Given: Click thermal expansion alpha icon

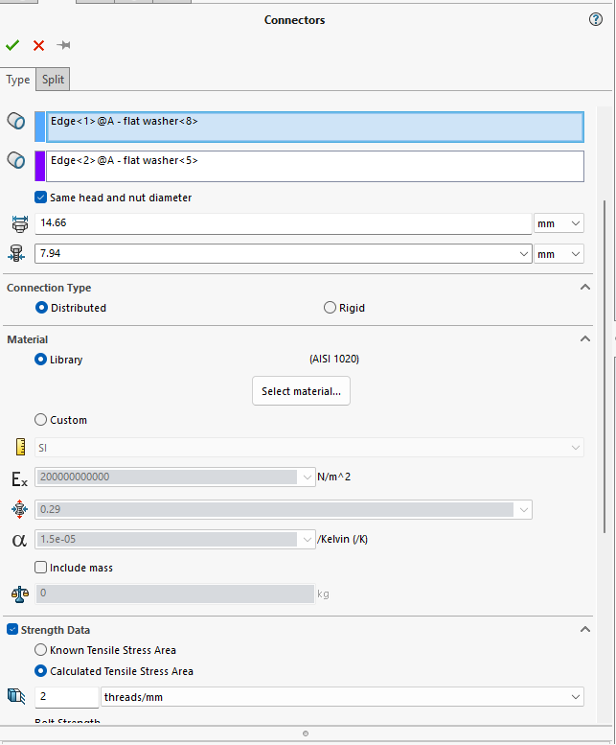Looking at the screenshot, I should (x=19, y=540).
